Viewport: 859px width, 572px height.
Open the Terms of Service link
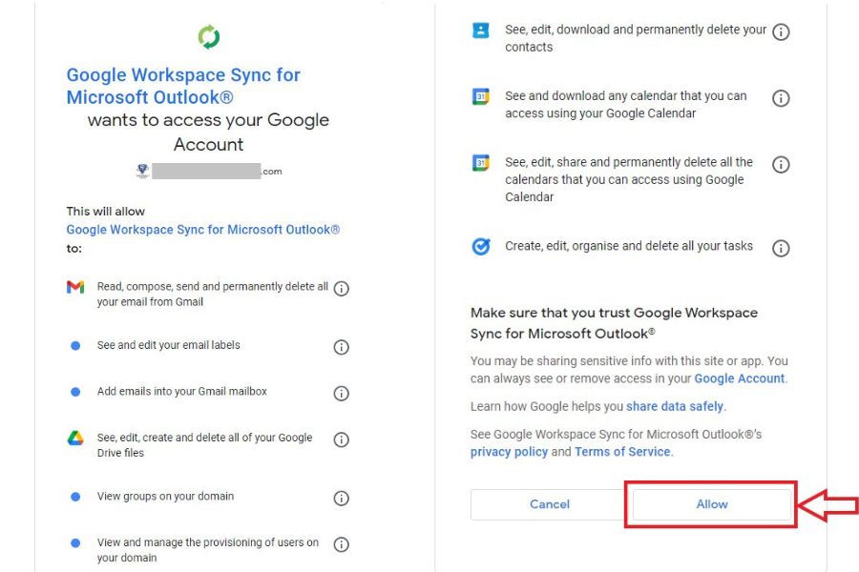(621, 452)
